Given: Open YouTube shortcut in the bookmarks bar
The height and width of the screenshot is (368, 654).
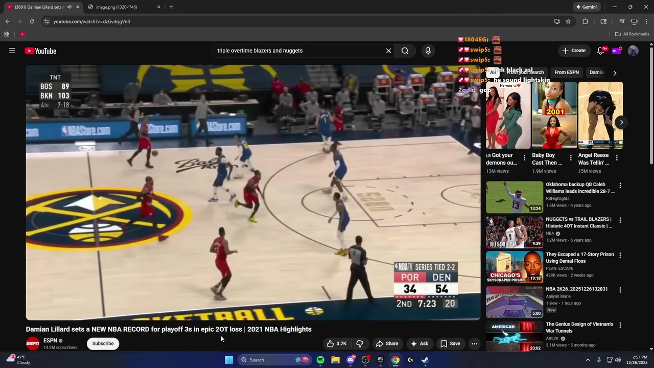Looking at the screenshot, I should (x=22, y=34).
